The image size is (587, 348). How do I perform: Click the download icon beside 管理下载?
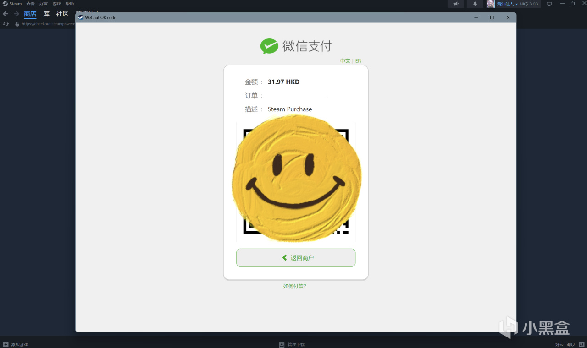point(282,344)
